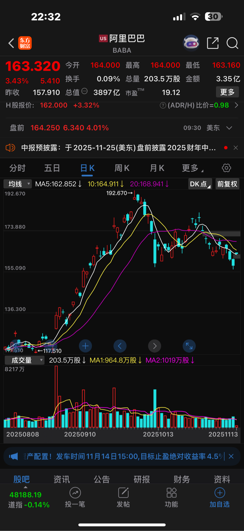
Task: Open the 功能 grid icon
Action: click(172, 493)
